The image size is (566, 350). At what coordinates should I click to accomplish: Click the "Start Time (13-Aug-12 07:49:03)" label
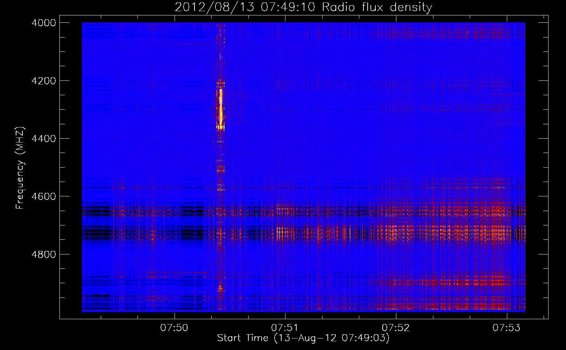303,338
